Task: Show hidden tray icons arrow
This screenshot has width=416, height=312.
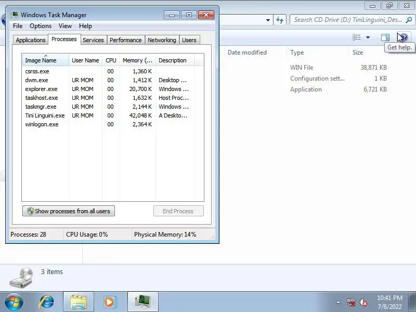Action: [339, 302]
